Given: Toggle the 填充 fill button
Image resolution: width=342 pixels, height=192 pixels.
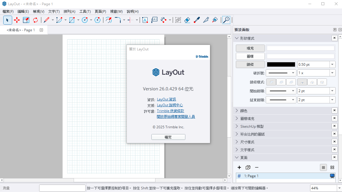Looking at the screenshot, I should [x=250, y=48].
